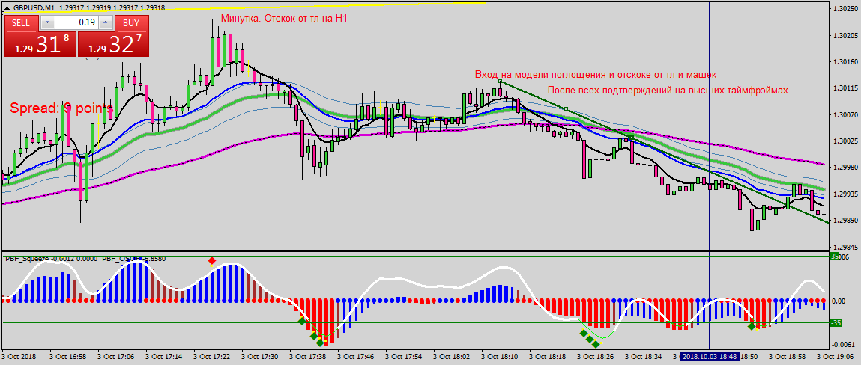Grab the green trendline's middle anchor point
Image resolution: width=861 pixels, height=365 pixels.
(x=566, y=109)
